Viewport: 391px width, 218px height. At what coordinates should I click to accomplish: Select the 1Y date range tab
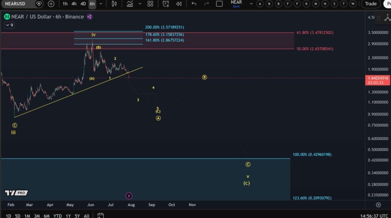[x=68, y=216]
